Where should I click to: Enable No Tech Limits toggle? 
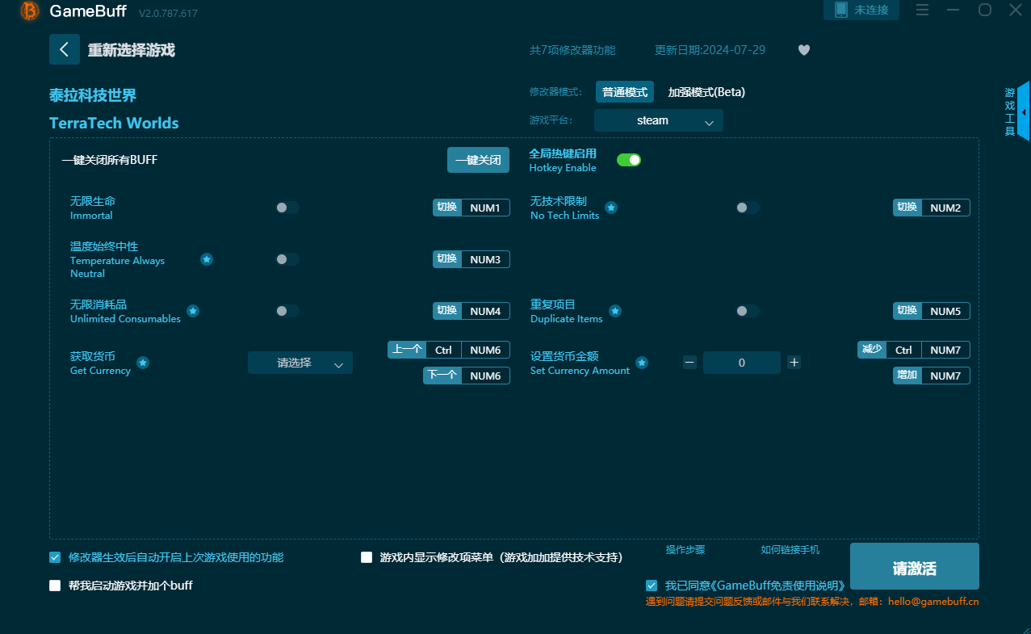point(748,208)
